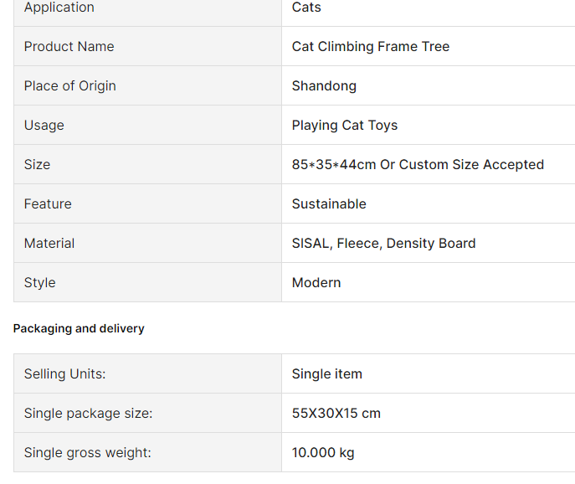Viewport: 575px width, 484px height.
Task: Click the 'Single gross weight:' label
Action: (x=87, y=453)
